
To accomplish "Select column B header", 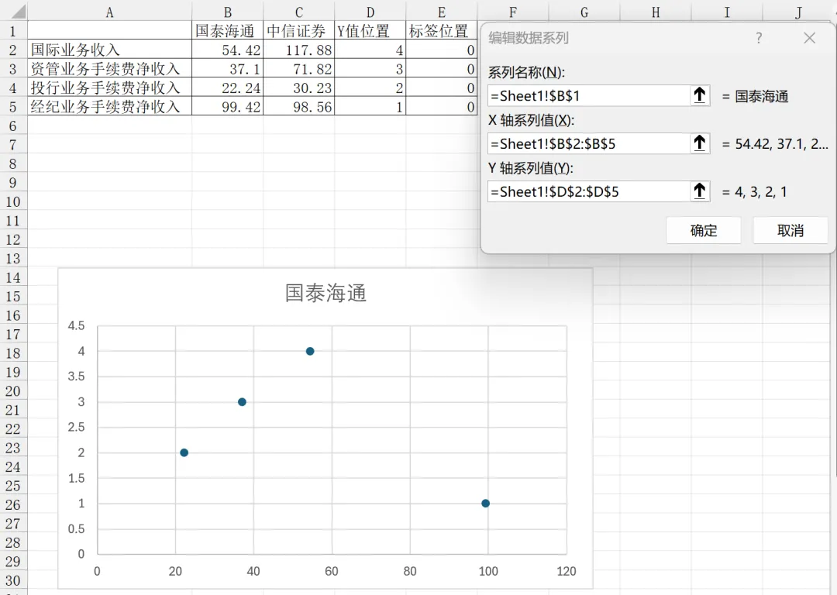I will pos(228,12).
